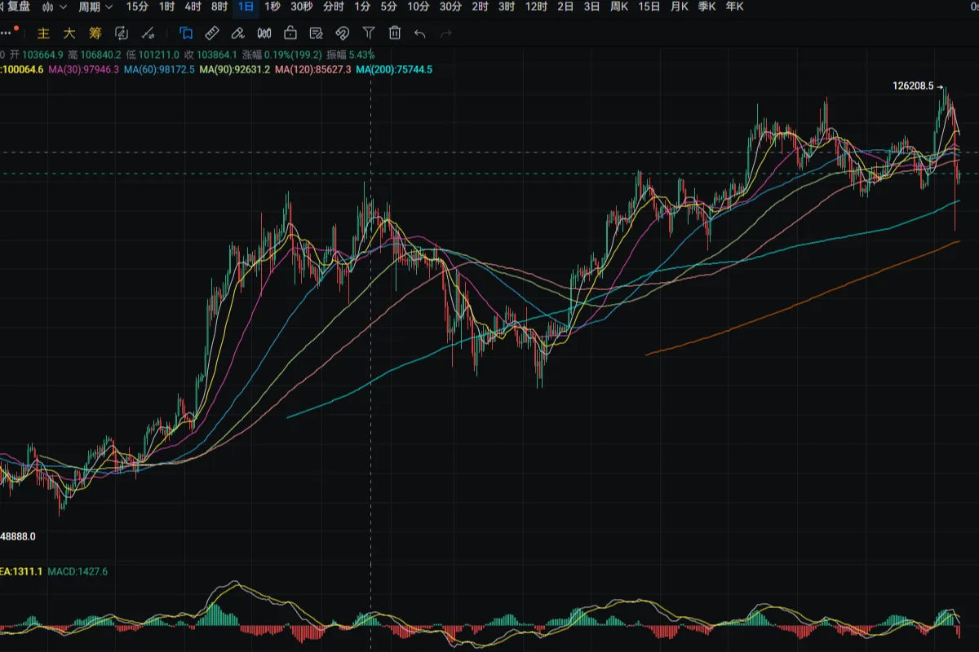Open the filter funnel tool
This screenshot has height=652, width=979.
(x=369, y=33)
